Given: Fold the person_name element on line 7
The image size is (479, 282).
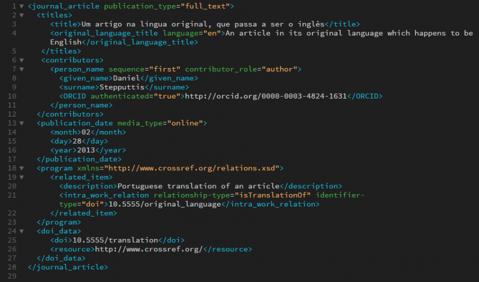Looking at the screenshot, I should point(22,69).
